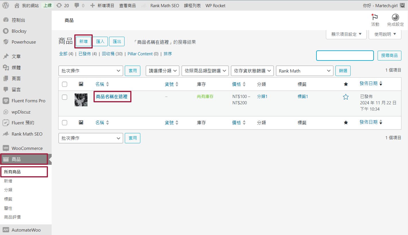Open the 商品名稱在這裡 product link
Viewport: 408px width, 235px height.
[112, 97]
